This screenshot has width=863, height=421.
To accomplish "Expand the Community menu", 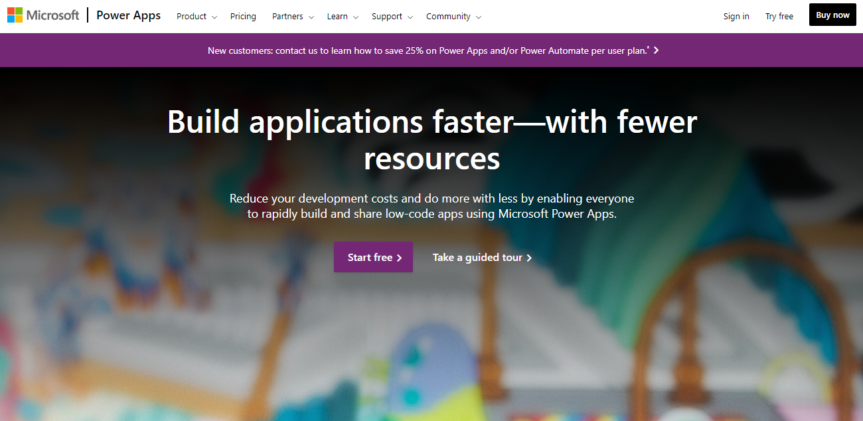I will pos(453,17).
